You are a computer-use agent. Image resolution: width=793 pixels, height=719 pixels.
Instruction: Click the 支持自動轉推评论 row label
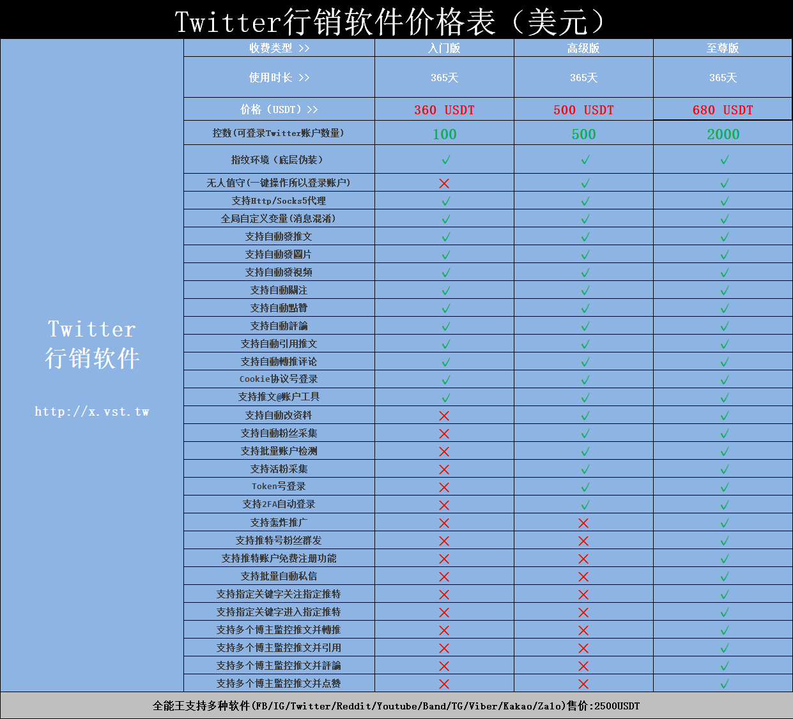tap(279, 361)
